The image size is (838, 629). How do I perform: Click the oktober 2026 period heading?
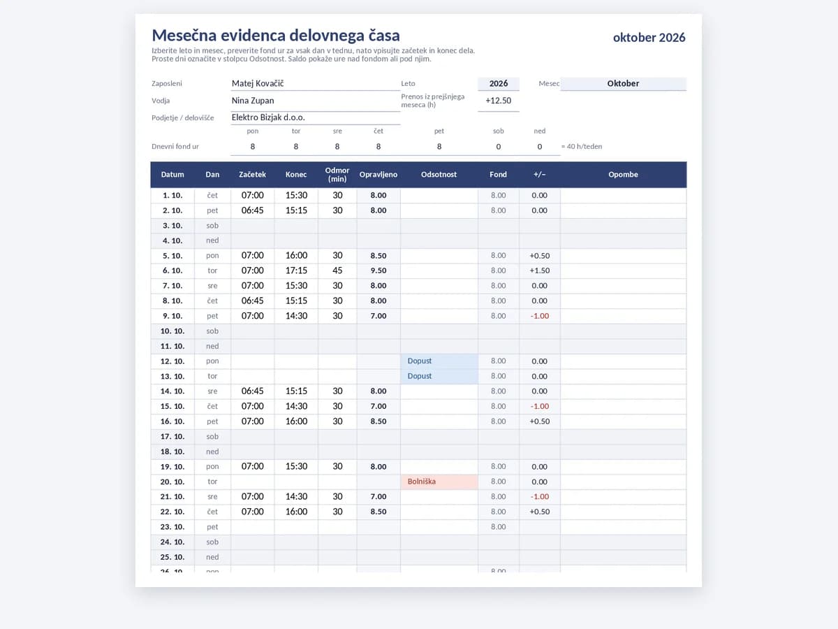click(649, 38)
